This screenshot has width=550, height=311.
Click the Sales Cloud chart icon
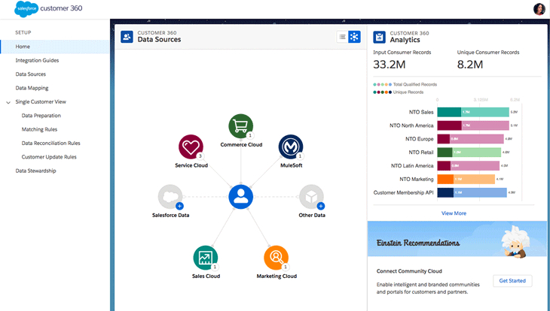click(x=205, y=258)
